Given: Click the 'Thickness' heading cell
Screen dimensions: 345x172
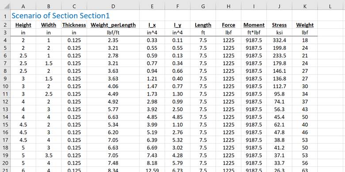Looking at the screenshot, I should click(x=74, y=25).
